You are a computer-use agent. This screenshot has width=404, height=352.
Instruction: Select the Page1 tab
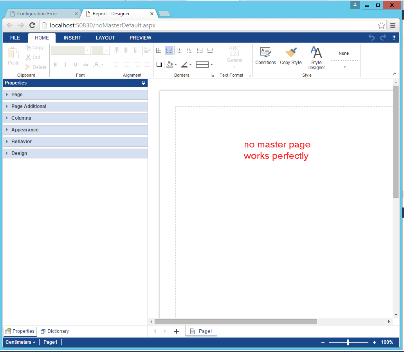click(201, 331)
